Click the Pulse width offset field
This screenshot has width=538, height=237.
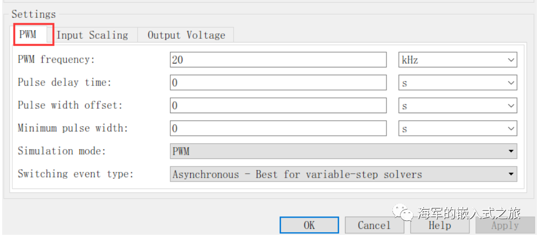point(278,106)
